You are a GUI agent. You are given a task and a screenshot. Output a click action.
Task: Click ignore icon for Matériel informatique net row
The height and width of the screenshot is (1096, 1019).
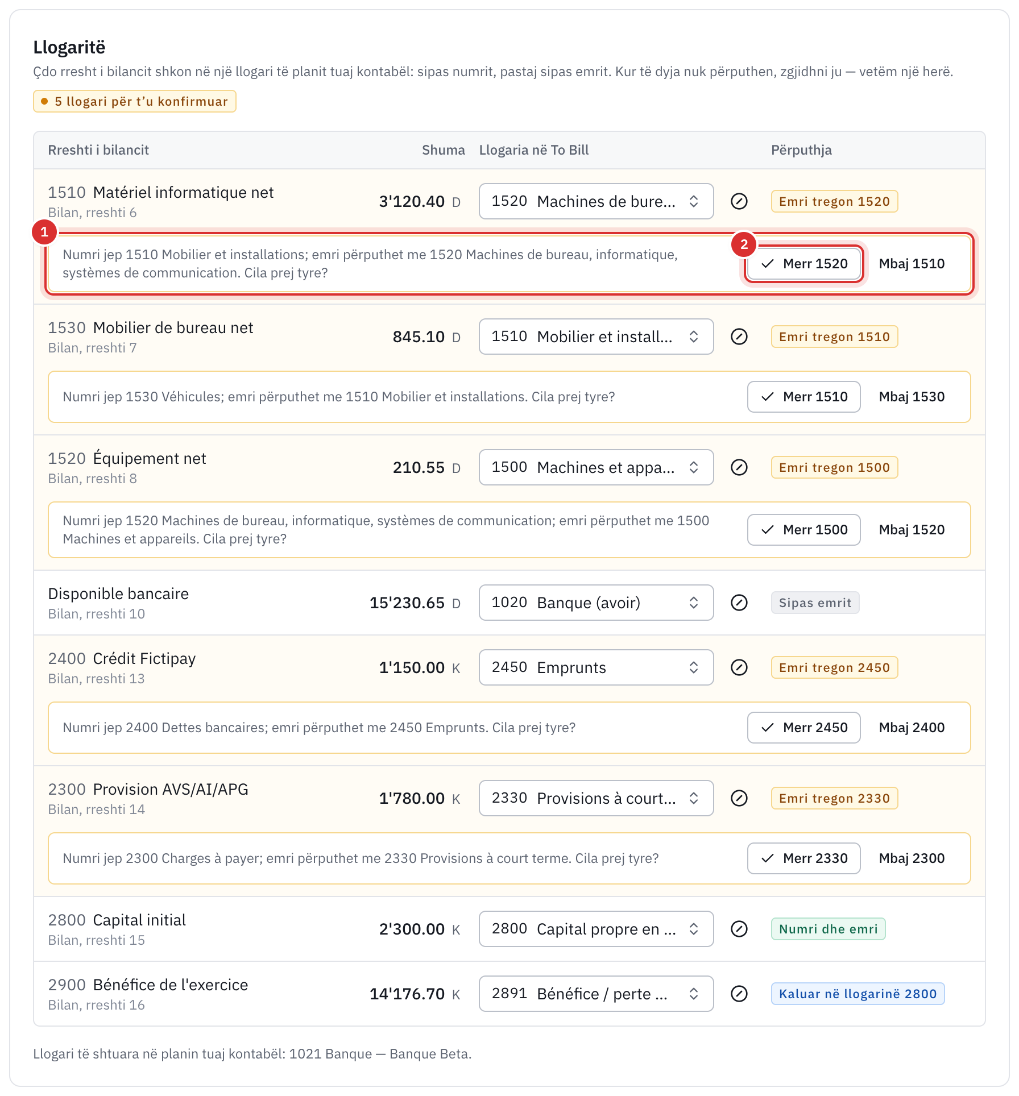(x=739, y=201)
